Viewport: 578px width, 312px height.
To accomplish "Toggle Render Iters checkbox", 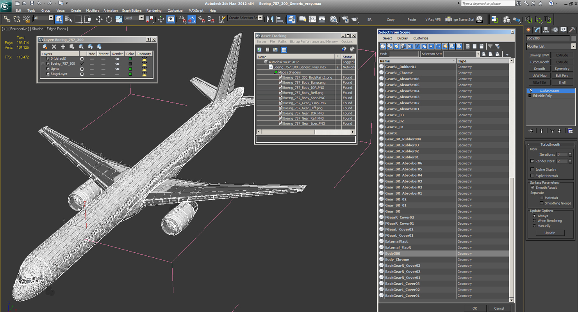I will tap(532, 161).
